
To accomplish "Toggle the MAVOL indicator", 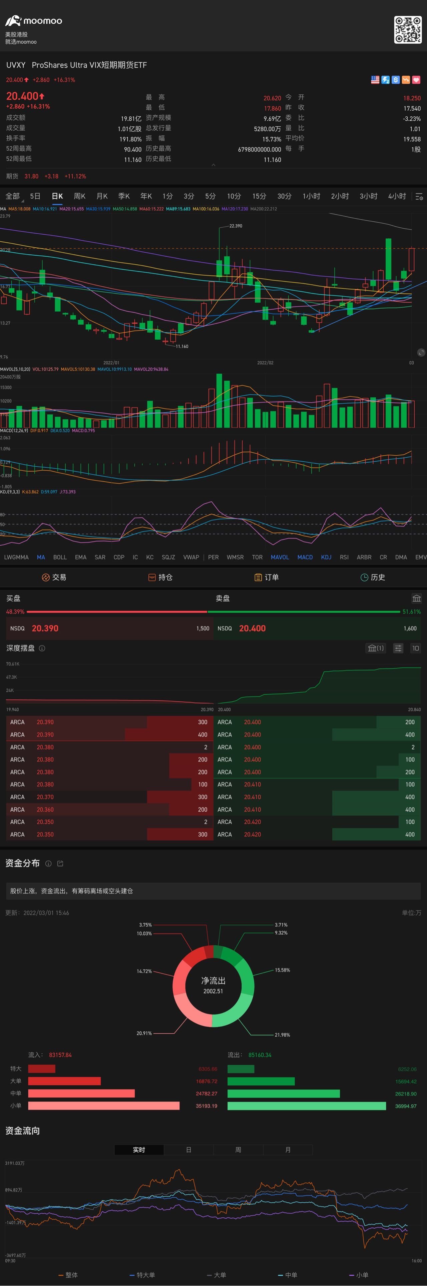I will tap(280, 557).
